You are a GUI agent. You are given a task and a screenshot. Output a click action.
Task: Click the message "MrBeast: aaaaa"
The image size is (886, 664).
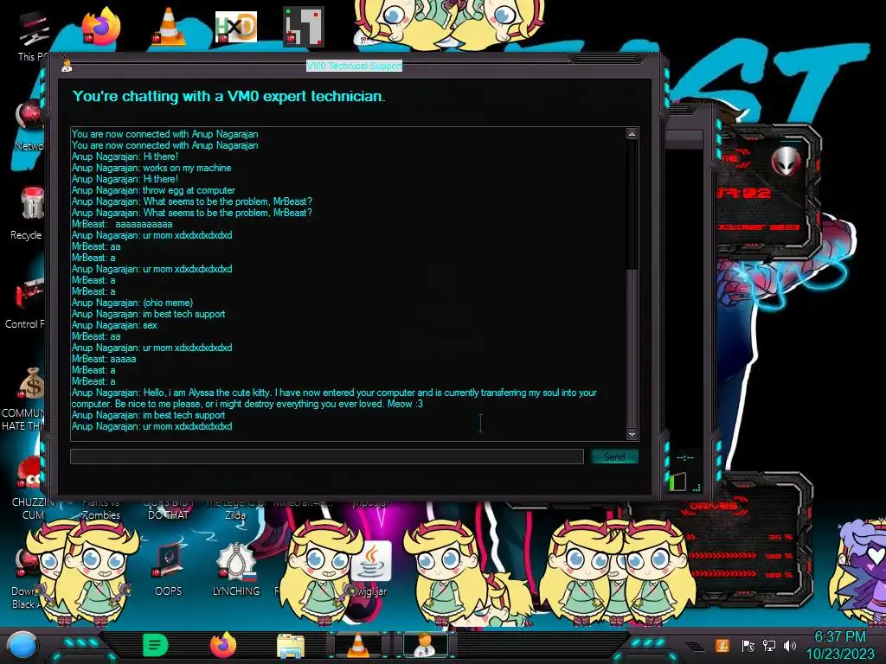click(104, 359)
